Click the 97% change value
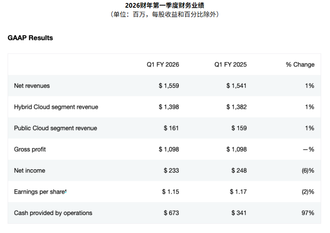The height and width of the screenshot is (233, 330). coord(308,213)
